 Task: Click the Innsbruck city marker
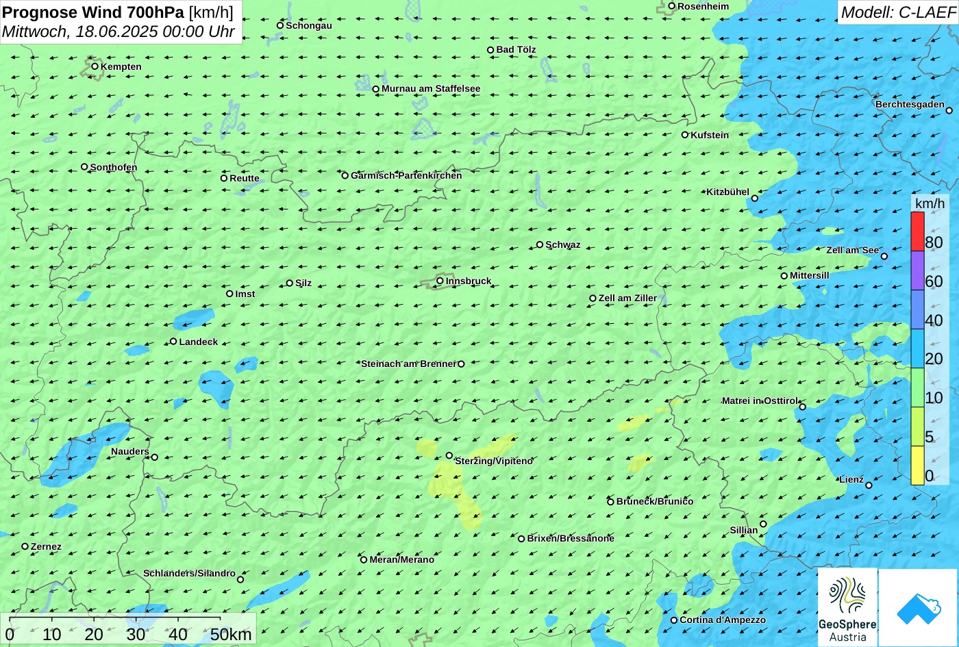tap(440, 281)
